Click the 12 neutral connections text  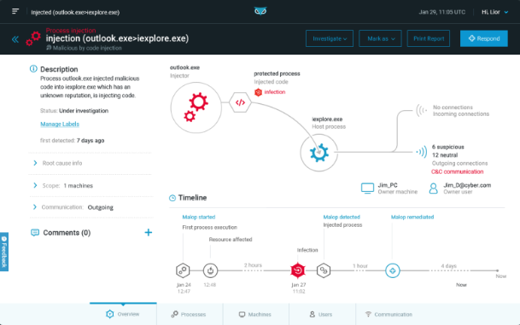tap(445, 155)
